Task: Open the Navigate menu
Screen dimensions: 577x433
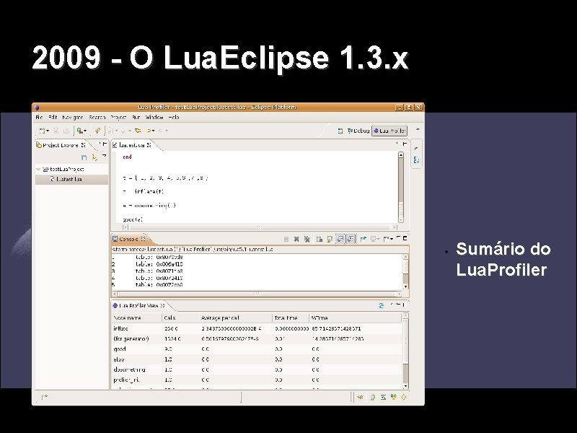Action: tap(73, 118)
